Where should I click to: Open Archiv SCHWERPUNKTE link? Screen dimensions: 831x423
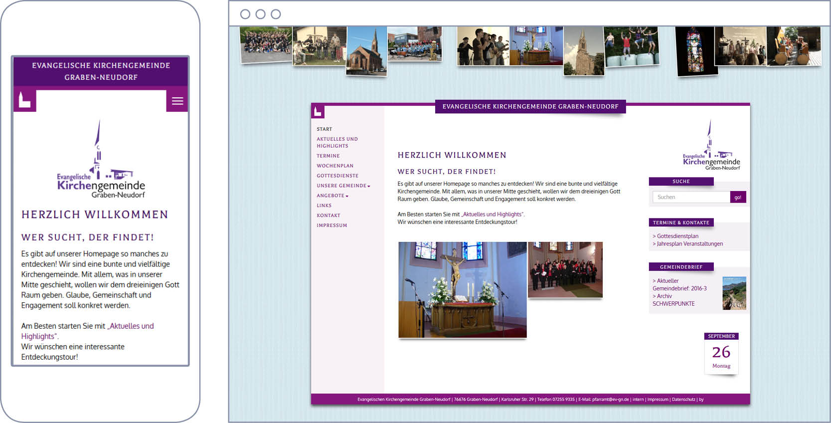tap(673, 300)
